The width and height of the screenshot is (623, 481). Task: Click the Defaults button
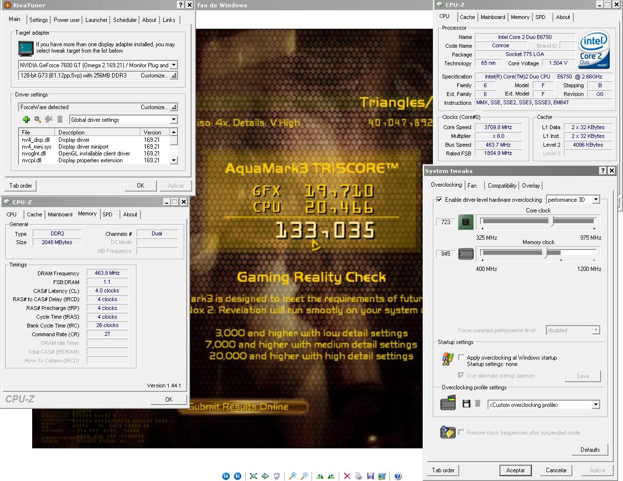pyautogui.click(x=590, y=449)
